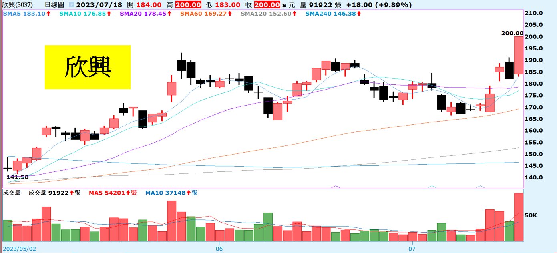The width and height of the screenshot is (557, 253).
Task: Click the red up arrow beside SMA240
Action: click(x=358, y=14)
